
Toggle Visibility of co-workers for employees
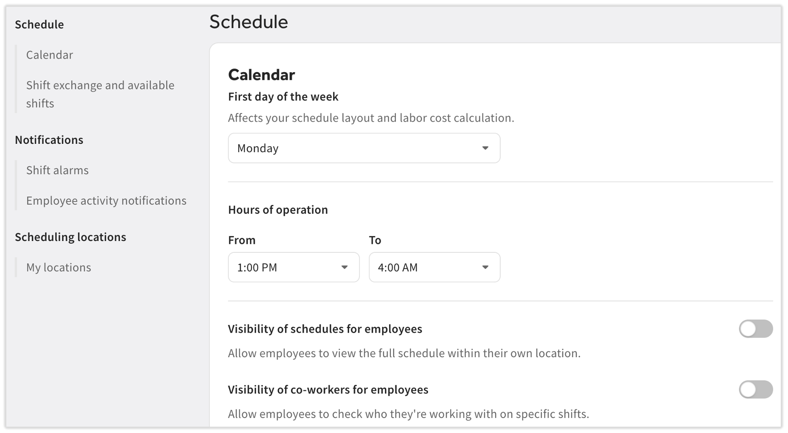756,389
